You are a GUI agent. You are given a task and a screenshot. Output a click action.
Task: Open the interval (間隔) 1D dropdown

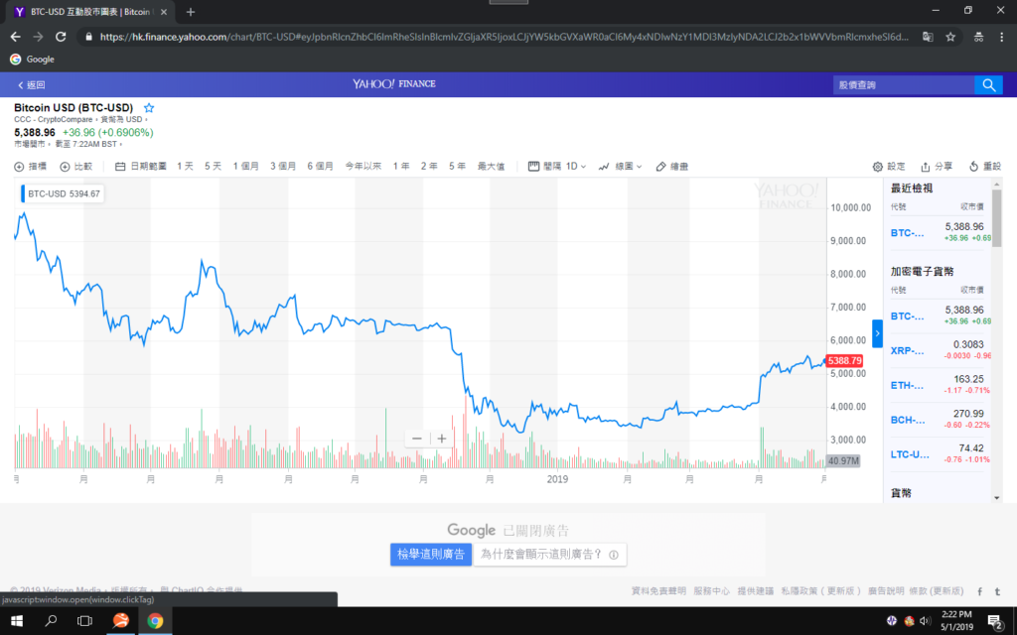click(557, 167)
